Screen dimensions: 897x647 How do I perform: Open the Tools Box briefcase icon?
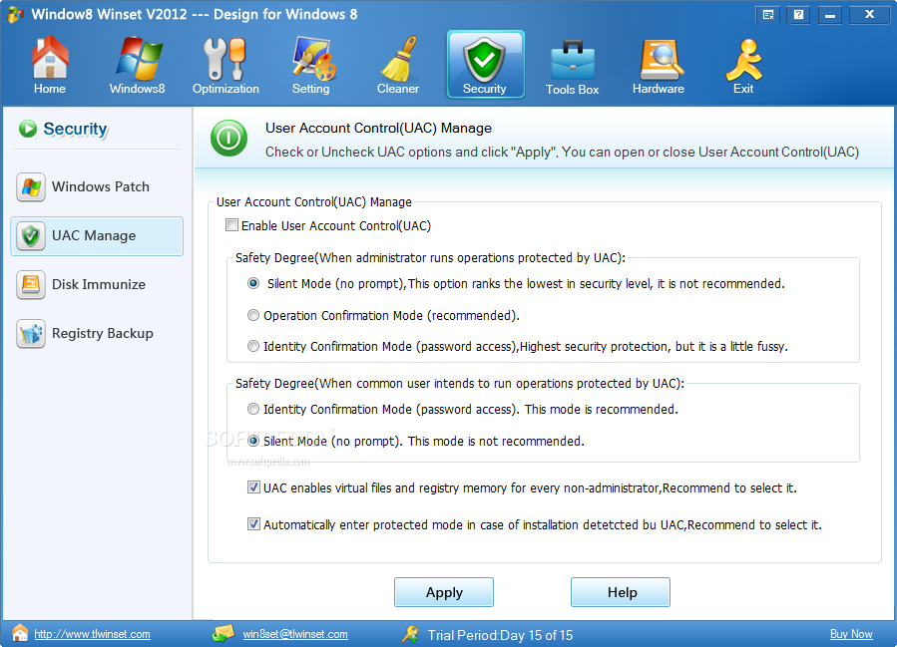coord(572,60)
